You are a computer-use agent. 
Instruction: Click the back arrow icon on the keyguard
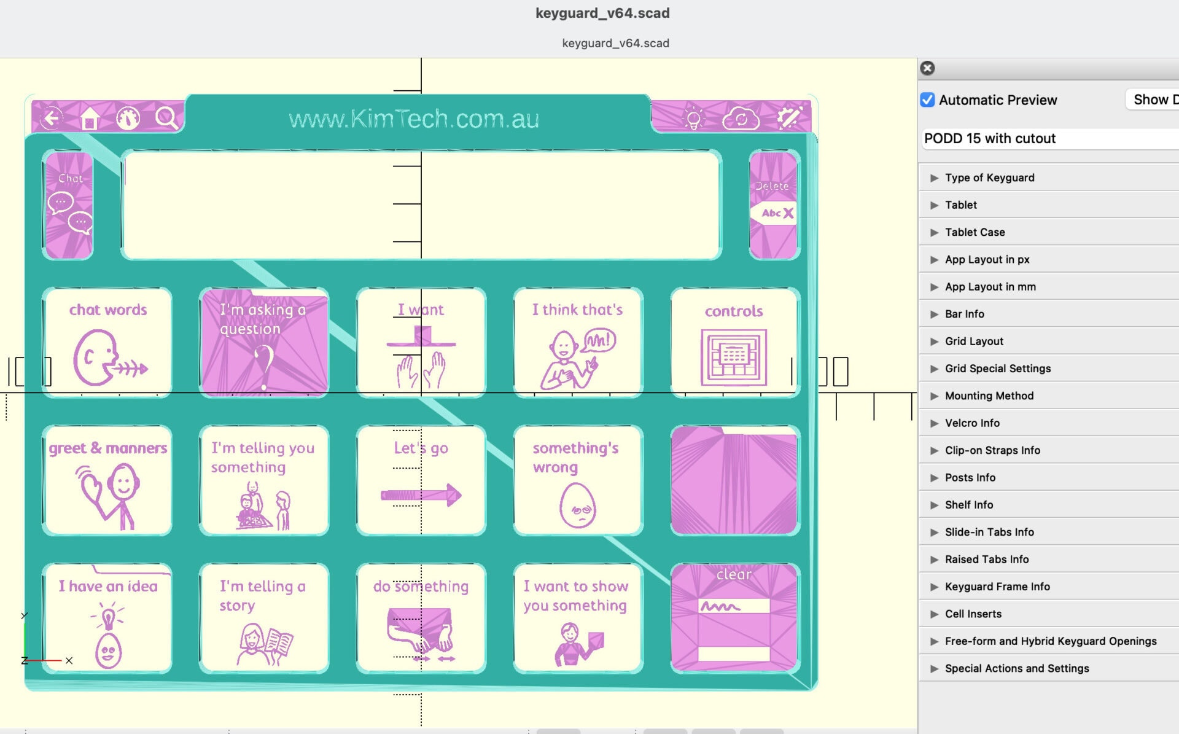click(52, 118)
